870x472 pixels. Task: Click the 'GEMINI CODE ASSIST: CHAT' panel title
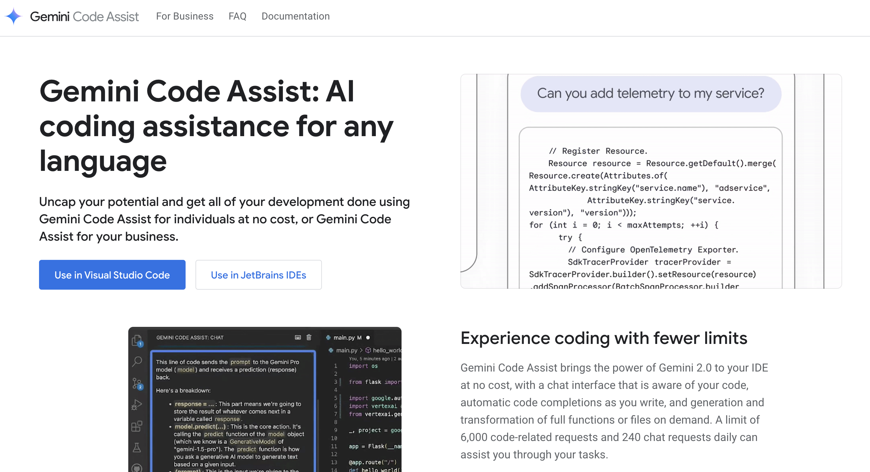point(190,337)
